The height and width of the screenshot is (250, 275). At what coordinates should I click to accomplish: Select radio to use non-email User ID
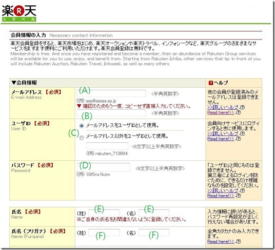pyautogui.click(x=81, y=138)
